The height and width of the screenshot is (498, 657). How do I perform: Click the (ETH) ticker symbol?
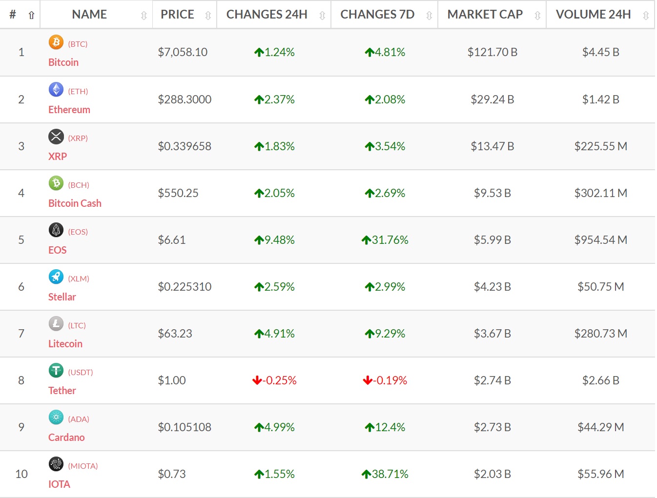78,91
